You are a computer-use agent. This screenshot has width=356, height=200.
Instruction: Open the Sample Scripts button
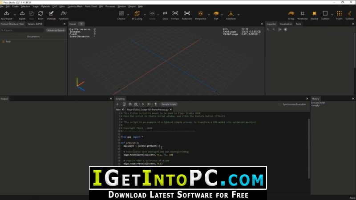pos(169,104)
